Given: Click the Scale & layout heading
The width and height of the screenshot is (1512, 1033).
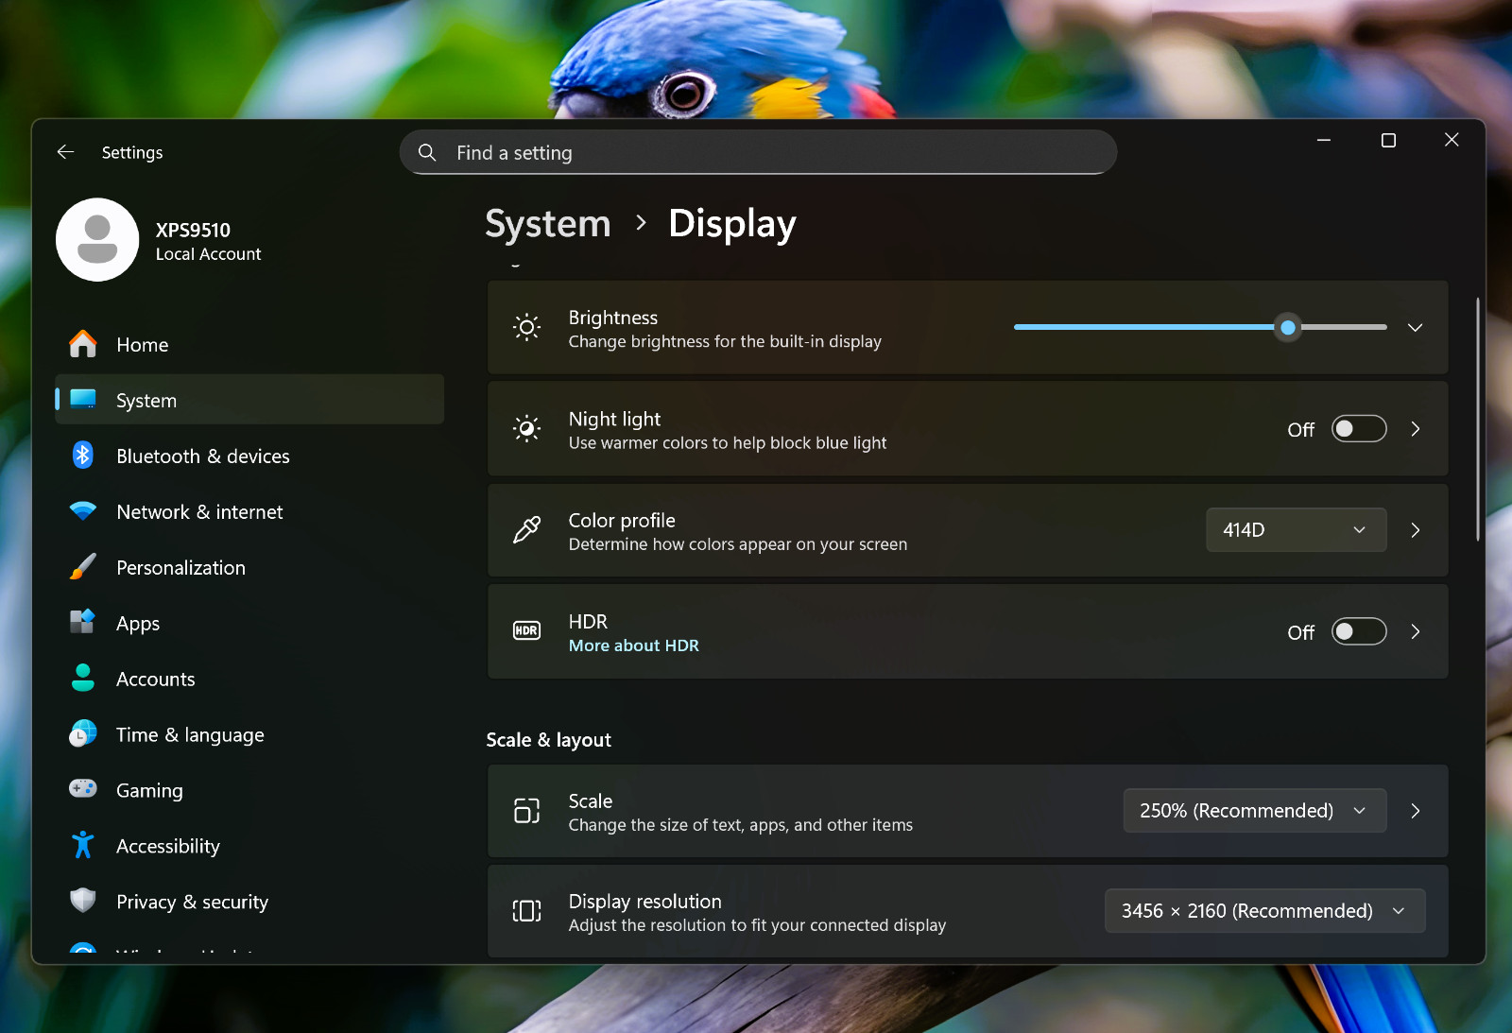Looking at the screenshot, I should point(549,740).
